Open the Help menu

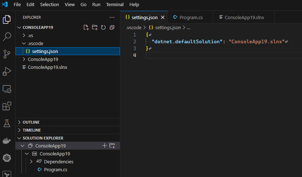click(134, 5)
